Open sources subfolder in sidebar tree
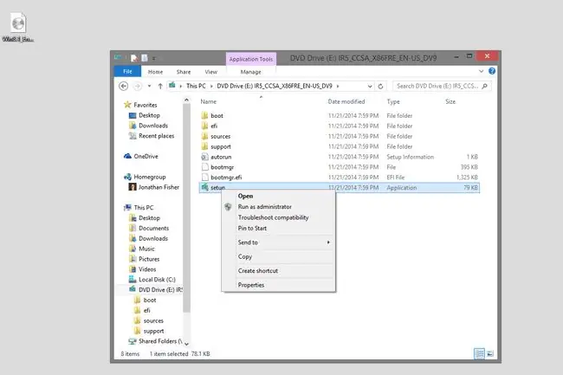The height and width of the screenshot is (375, 563). click(x=149, y=320)
